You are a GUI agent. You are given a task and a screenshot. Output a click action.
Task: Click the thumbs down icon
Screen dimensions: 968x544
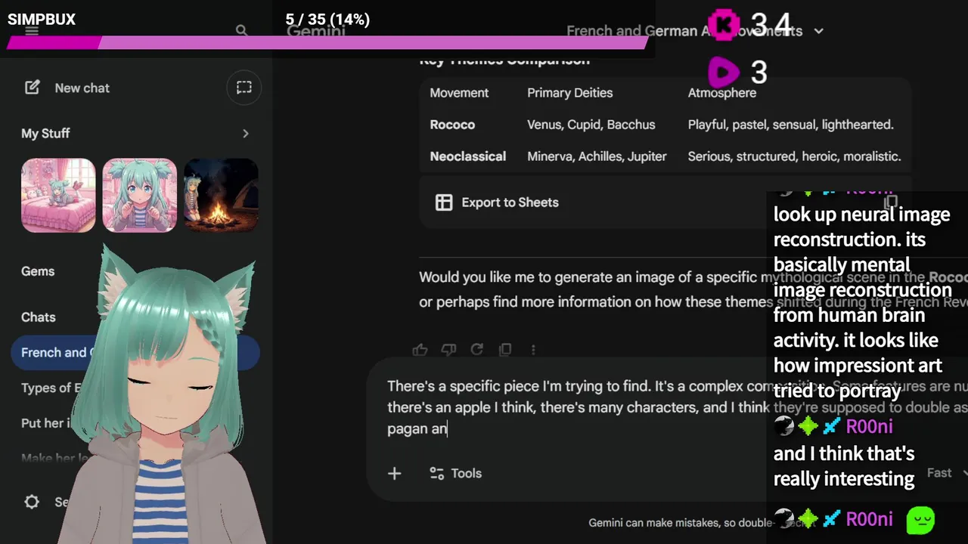[x=448, y=349]
